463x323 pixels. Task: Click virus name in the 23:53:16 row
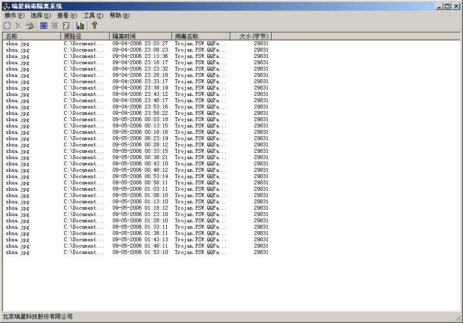pos(200,107)
